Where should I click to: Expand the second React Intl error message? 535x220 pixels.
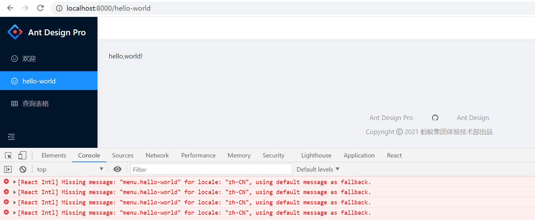14,192
